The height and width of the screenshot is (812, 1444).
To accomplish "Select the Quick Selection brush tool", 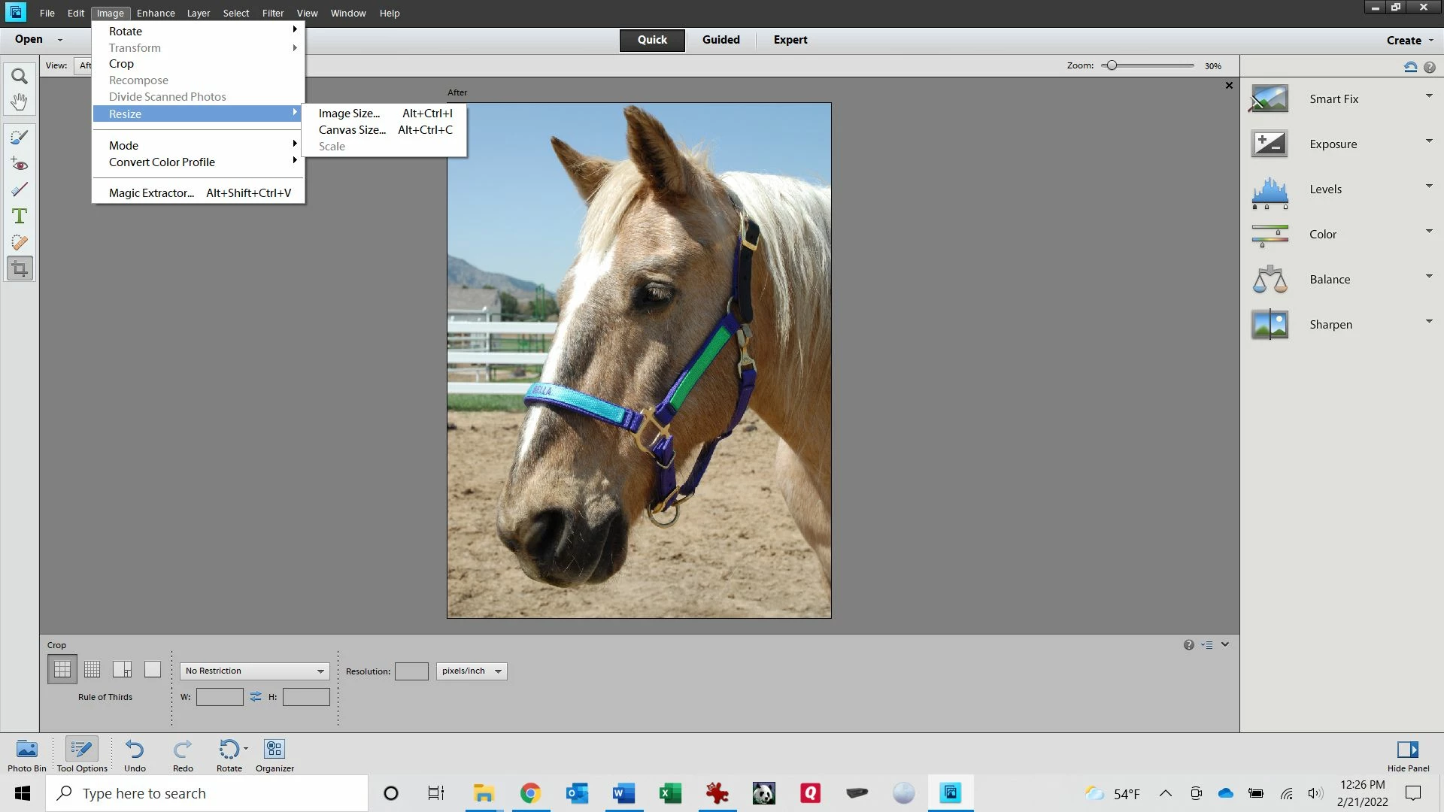I will (x=20, y=137).
